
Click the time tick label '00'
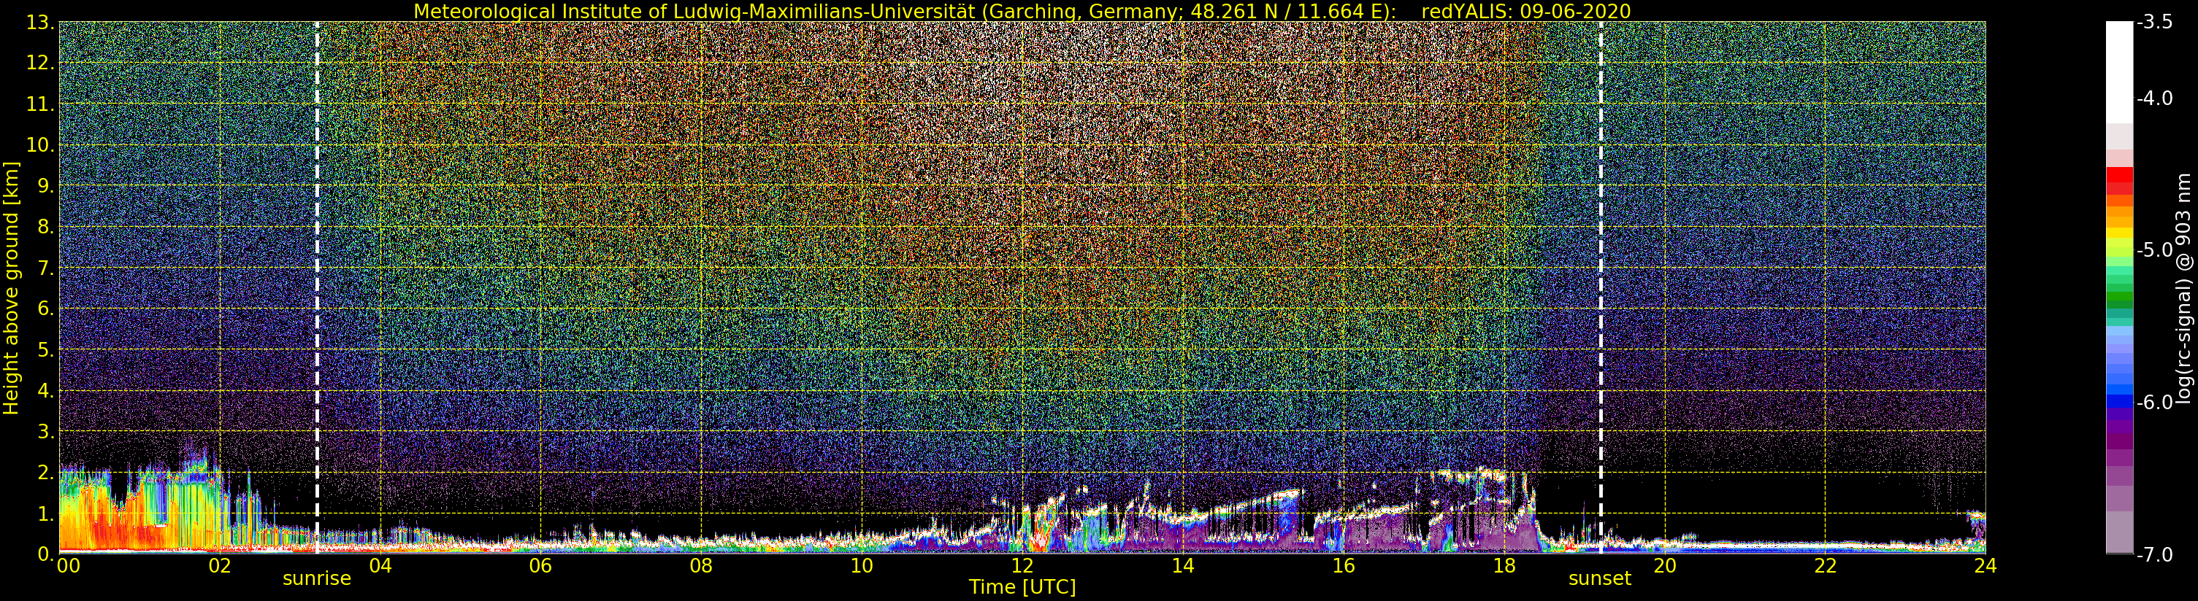[x=68, y=566]
